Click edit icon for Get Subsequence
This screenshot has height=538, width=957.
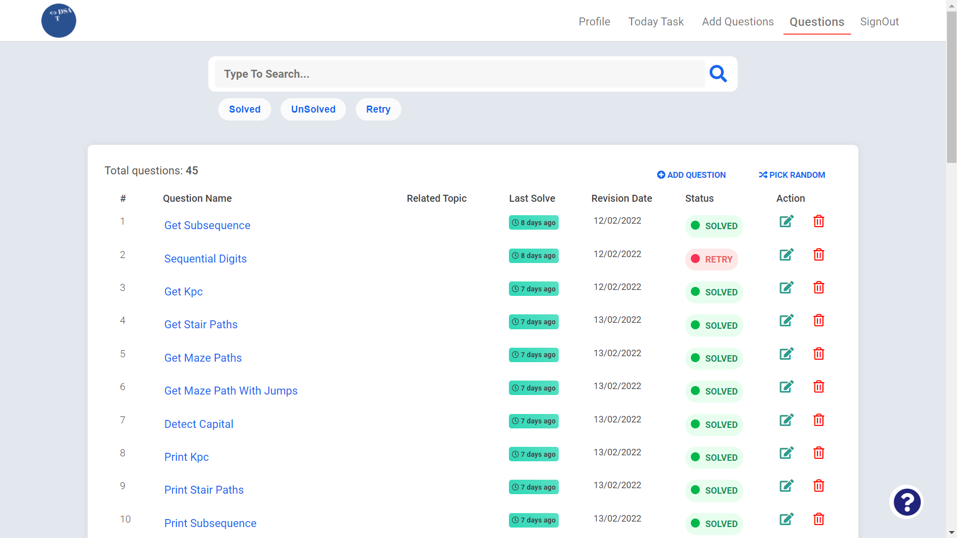[786, 221]
